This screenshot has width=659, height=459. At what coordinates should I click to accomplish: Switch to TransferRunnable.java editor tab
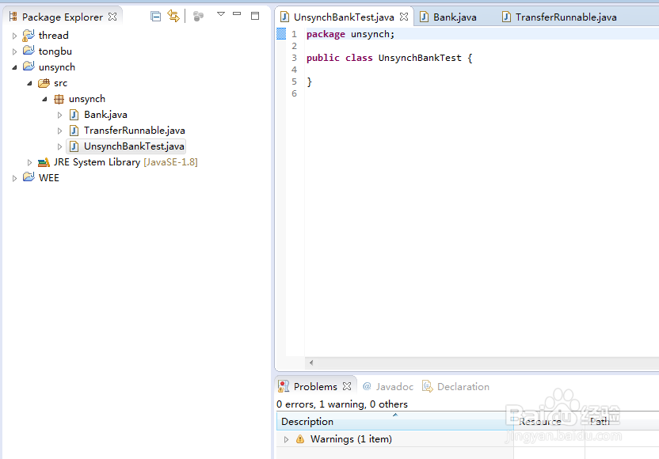(566, 17)
